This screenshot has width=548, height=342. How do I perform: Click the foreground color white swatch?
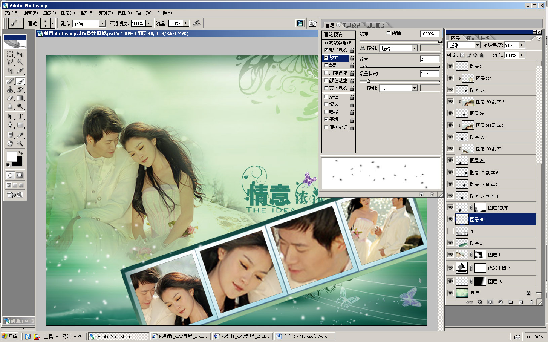click(12, 156)
